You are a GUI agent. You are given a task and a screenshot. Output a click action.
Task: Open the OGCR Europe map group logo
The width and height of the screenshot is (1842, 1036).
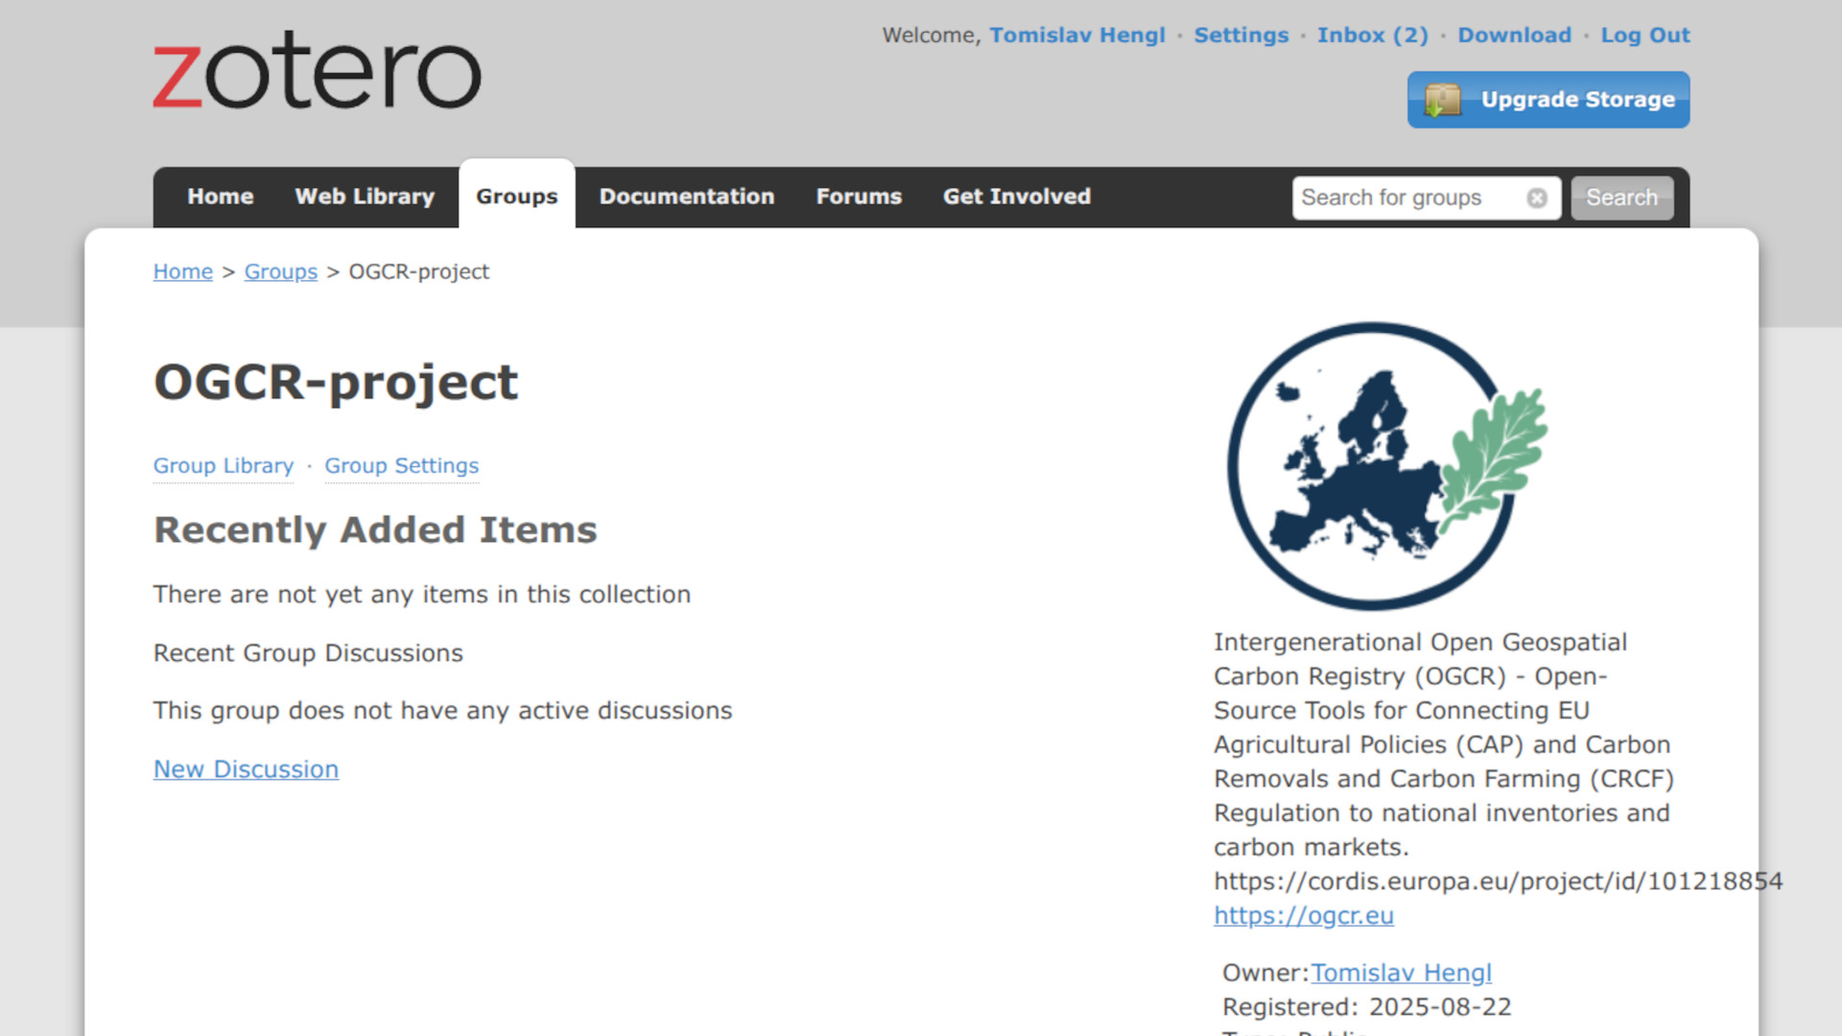pyautogui.click(x=1387, y=466)
